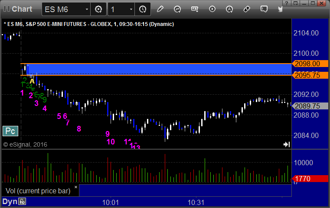The width and height of the screenshot is (330, 208).
Task: Click the Pc previous close button
Action: coord(10,131)
